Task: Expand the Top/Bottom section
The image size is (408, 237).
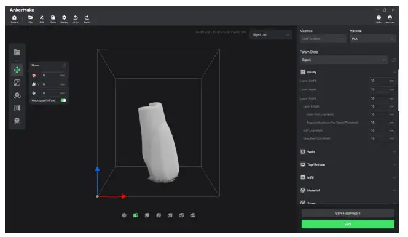Action: coord(394,164)
